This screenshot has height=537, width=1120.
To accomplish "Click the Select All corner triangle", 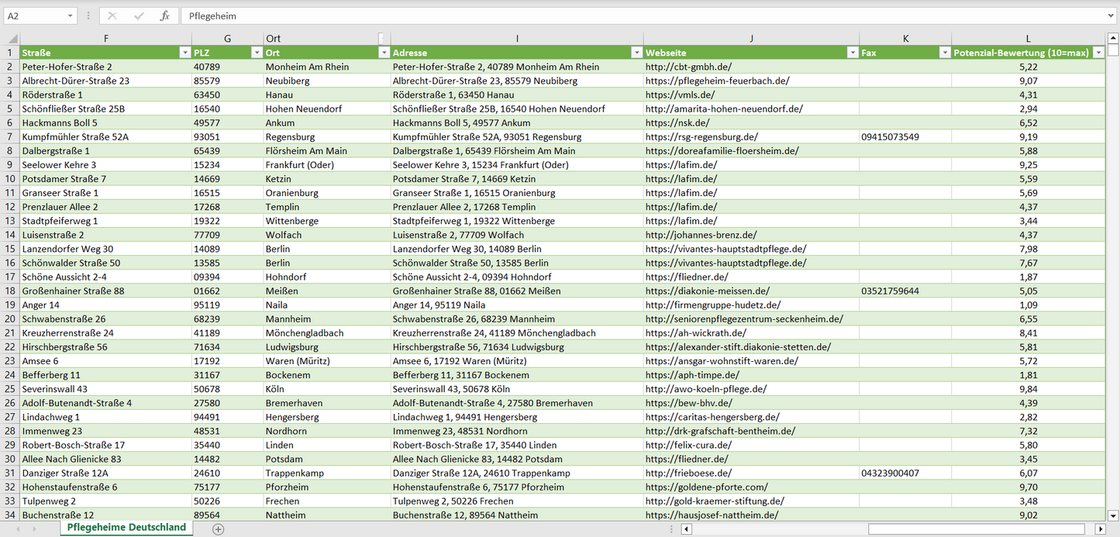I will (x=12, y=39).
